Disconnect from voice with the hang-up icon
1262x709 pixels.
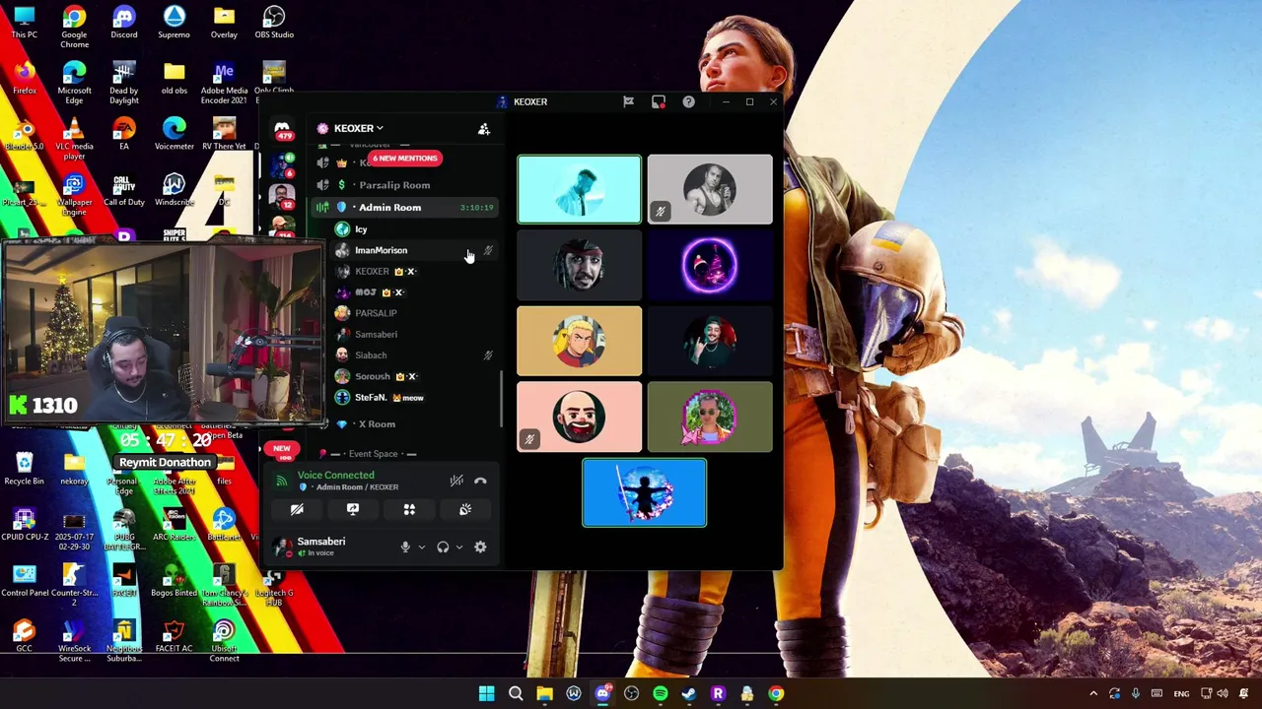(x=480, y=481)
